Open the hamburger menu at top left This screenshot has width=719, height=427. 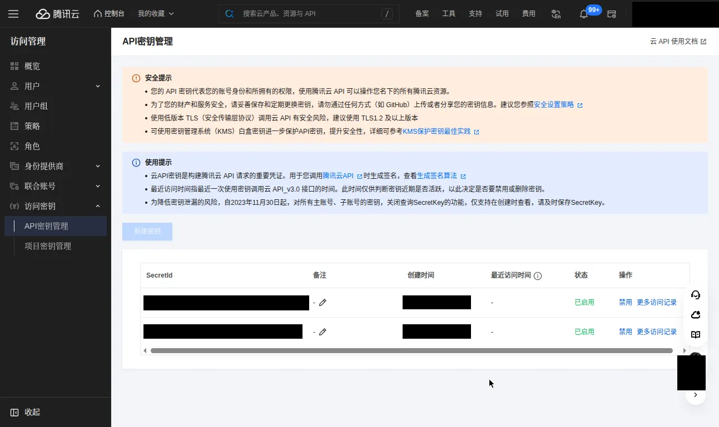coord(14,14)
